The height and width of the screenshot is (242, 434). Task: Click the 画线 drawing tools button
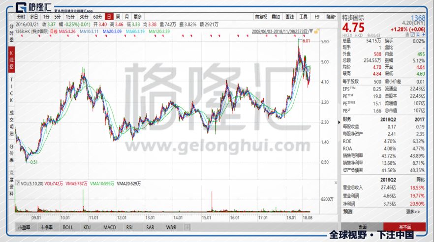[x=289, y=17]
